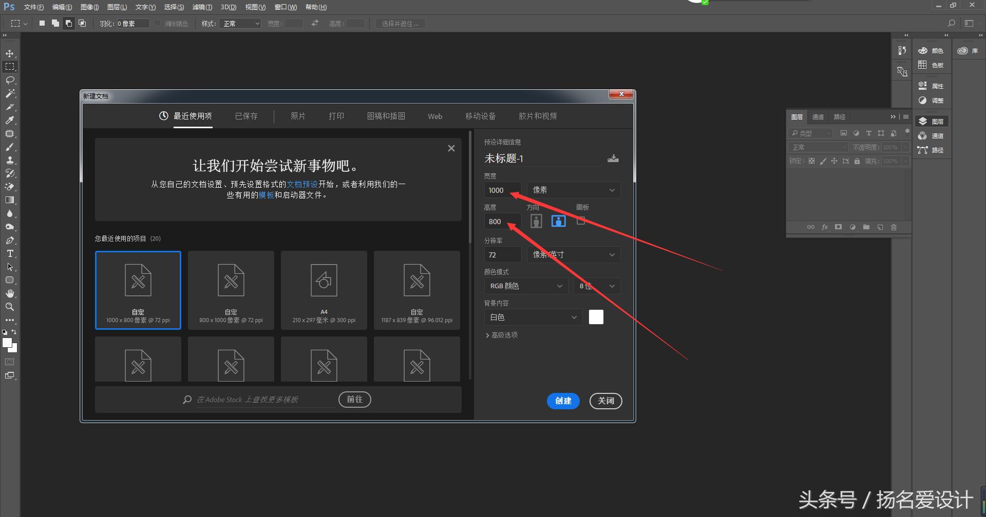Open the 颜色 panel icon
The height and width of the screenshot is (517, 986).
point(923,50)
